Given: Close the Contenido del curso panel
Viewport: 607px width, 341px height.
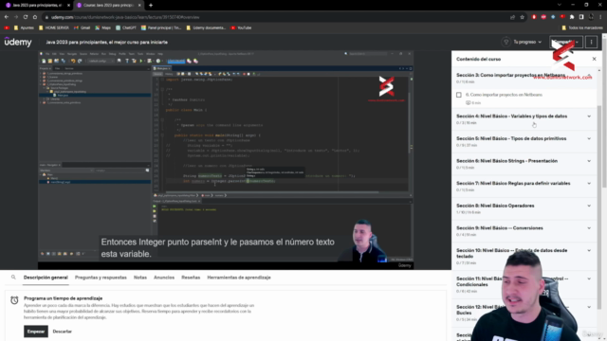Looking at the screenshot, I should [595, 59].
